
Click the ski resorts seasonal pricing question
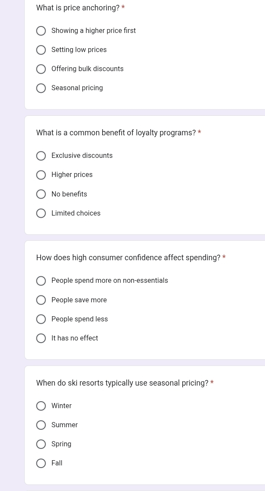tap(122, 383)
